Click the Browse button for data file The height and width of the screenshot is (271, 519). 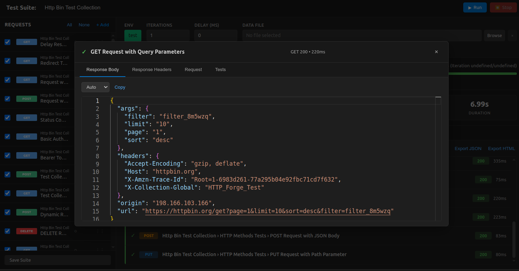coord(494,35)
